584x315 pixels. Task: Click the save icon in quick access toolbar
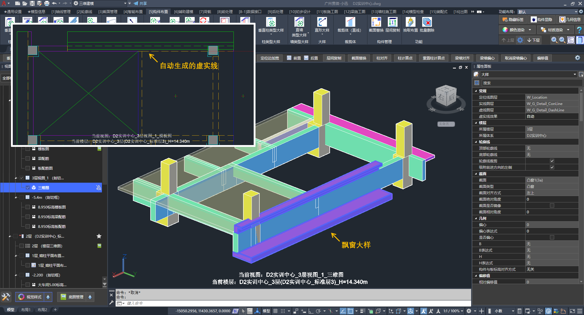click(x=33, y=3)
